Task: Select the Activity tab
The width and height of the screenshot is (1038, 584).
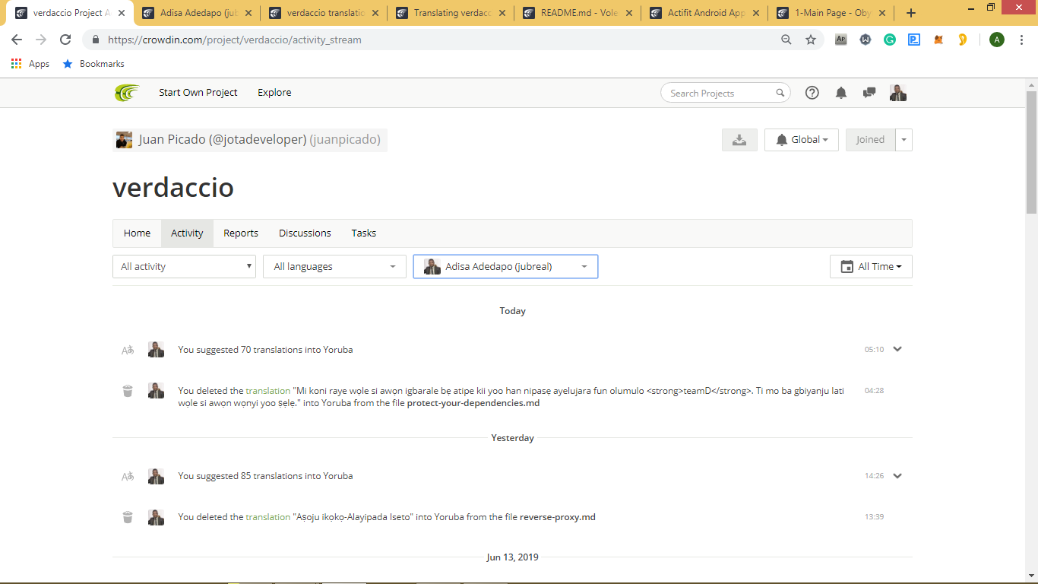Action: pos(187,233)
